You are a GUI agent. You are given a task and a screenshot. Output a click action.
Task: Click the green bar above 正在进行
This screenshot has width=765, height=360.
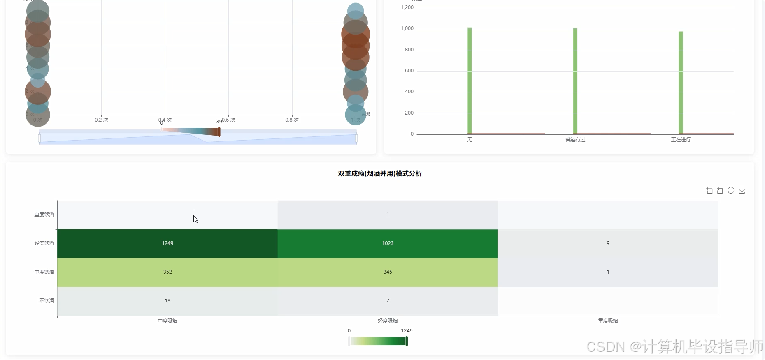(681, 83)
